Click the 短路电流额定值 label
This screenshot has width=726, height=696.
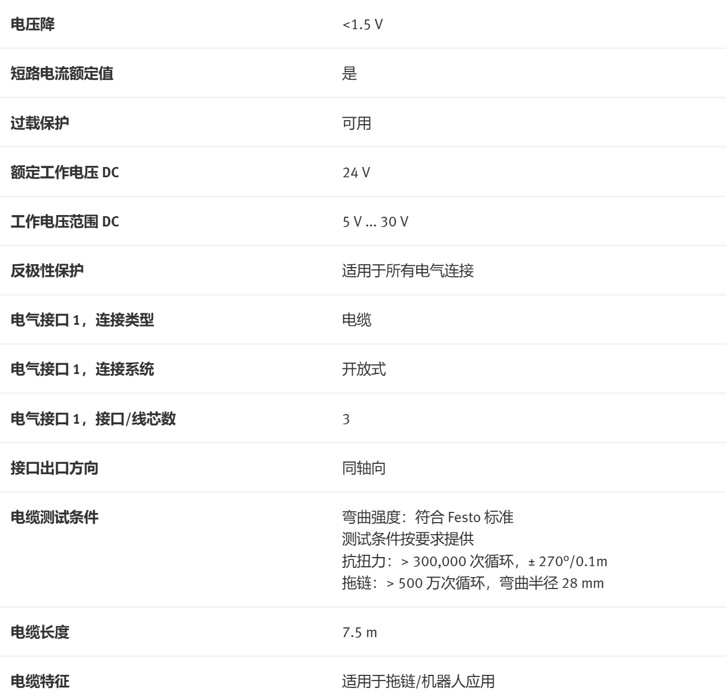pos(62,74)
